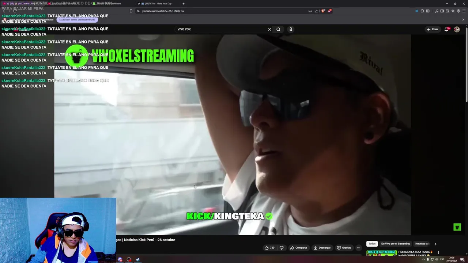468x263 pixels.
Task: Click the YouTube search magnifier button
Action: pyautogui.click(x=278, y=29)
